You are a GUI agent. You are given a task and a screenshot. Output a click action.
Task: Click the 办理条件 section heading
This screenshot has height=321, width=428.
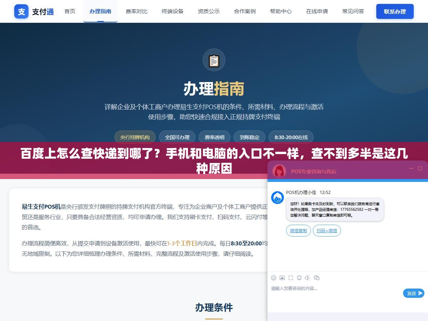(214, 307)
